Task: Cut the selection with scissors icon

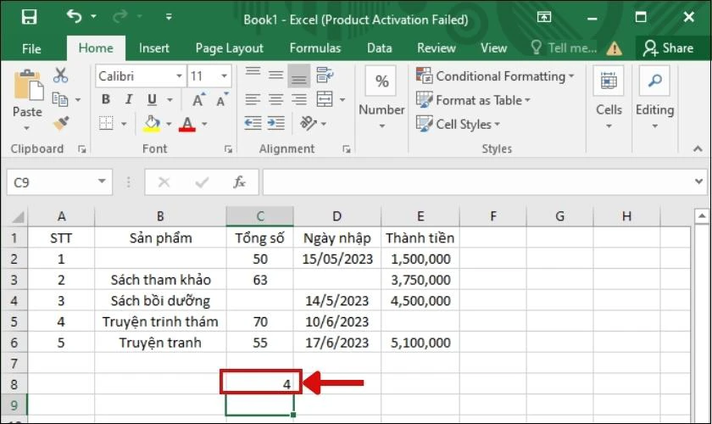Action: (x=60, y=75)
